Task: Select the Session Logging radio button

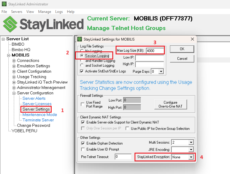Action: point(82,56)
